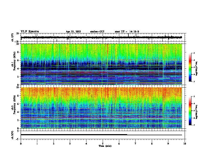Click inside the ch.1 spectrogram panel
Viewport: 208px width, 161px height.
101,64
